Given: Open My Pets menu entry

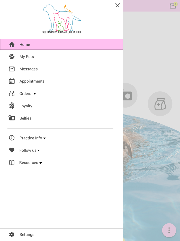Looking at the screenshot, I should [27, 57].
